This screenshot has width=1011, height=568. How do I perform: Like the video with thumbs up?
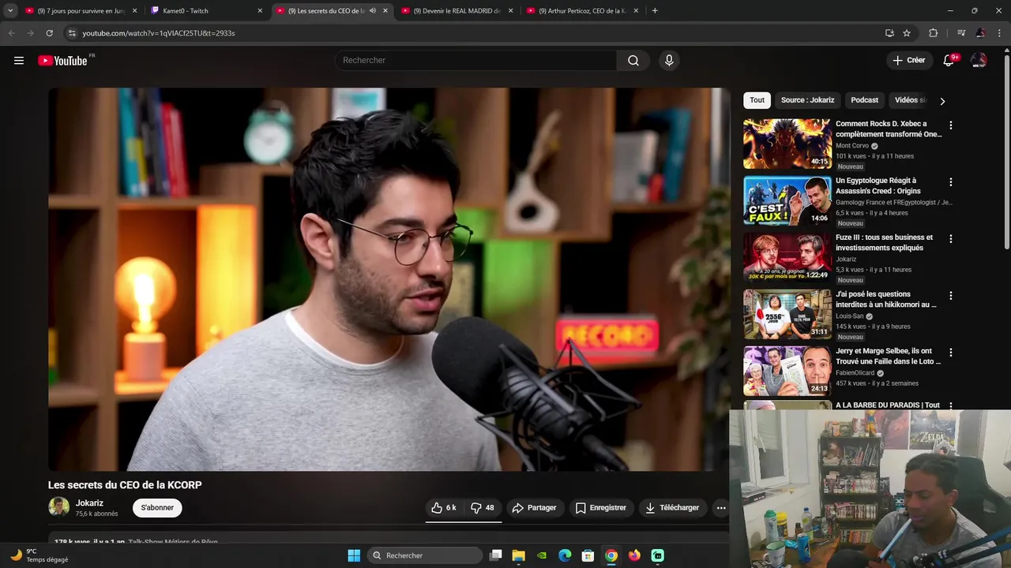pos(444,508)
